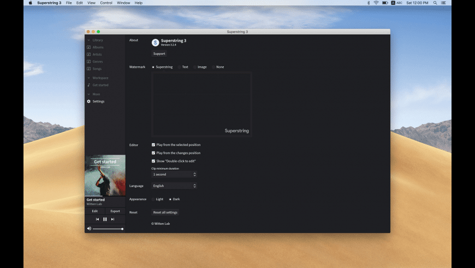Click the watermark preview area

(x=201, y=104)
